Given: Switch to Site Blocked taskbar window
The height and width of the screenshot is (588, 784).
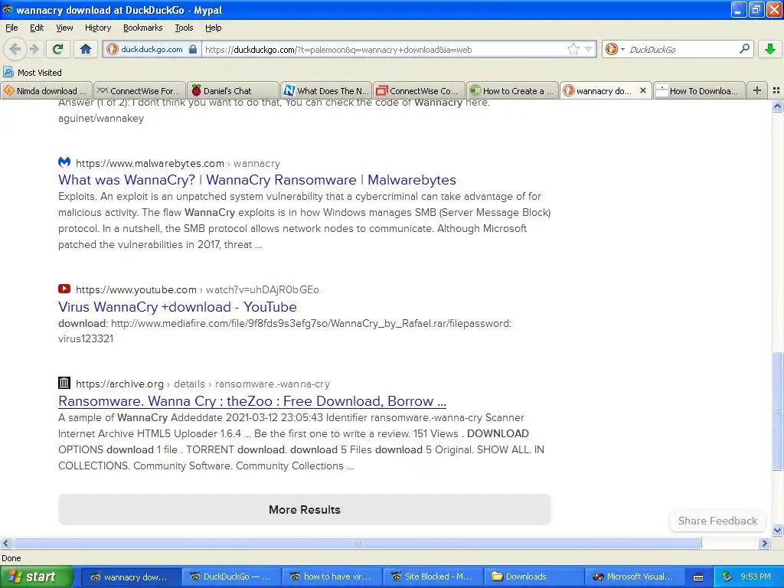Looking at the screenshot, I should [x=432, y=577].
